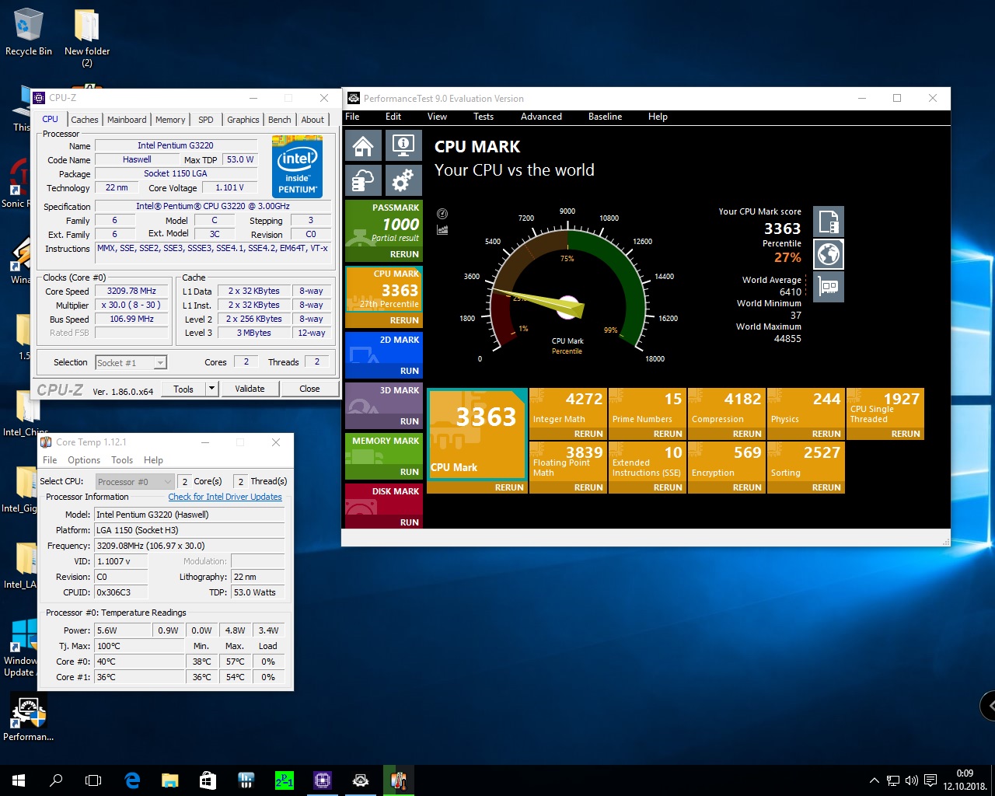Open Microsoft Store from the taskbar
This screenshot has width=995, height=796.
[208, 780]
